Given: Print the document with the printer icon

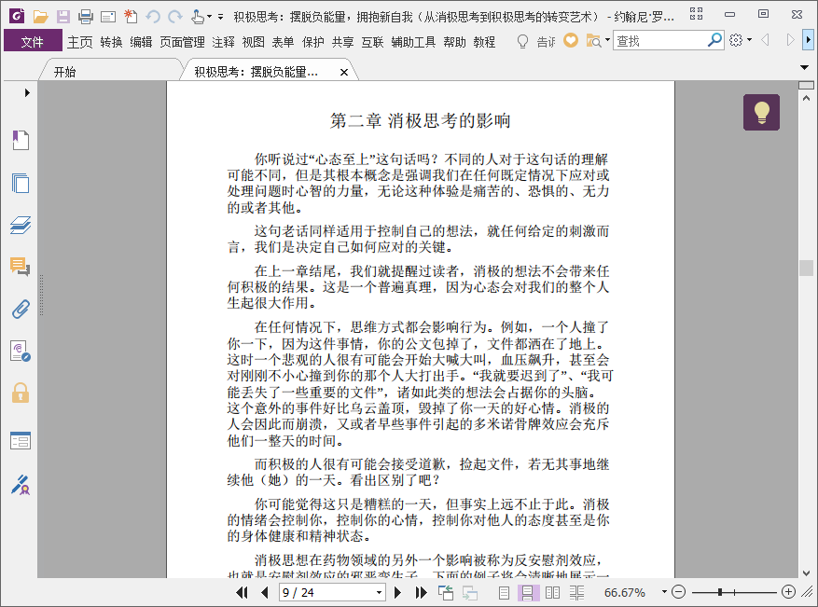Looking at the screenshot, I should (86, 17).
